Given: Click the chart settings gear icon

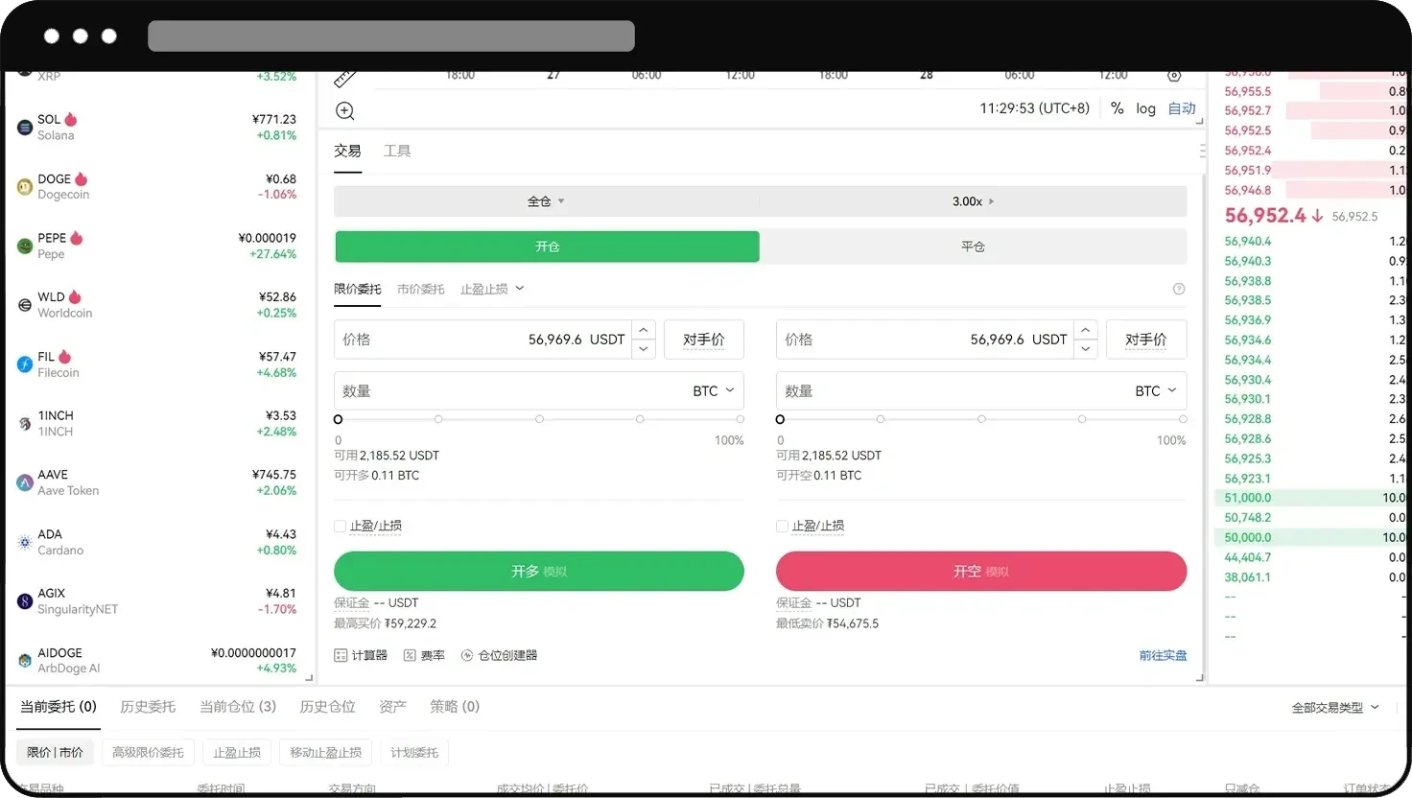Looking at the screenshot, I should coord(1172,75).
